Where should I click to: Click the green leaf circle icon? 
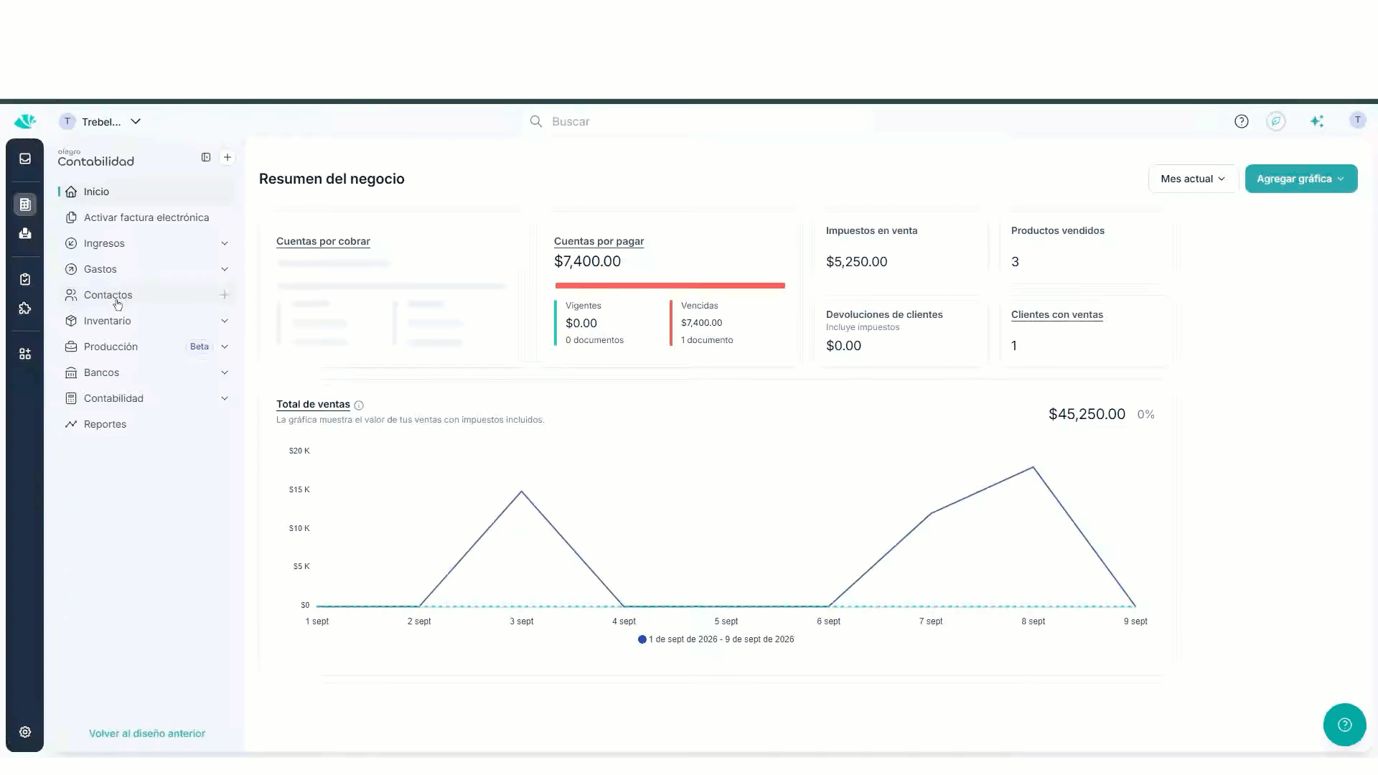1276,121
